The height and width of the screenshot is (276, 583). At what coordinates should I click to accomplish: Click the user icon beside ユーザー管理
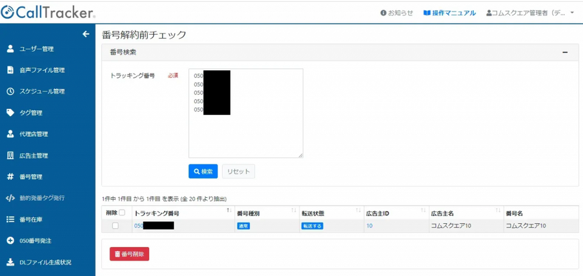[x=10, y=48]
